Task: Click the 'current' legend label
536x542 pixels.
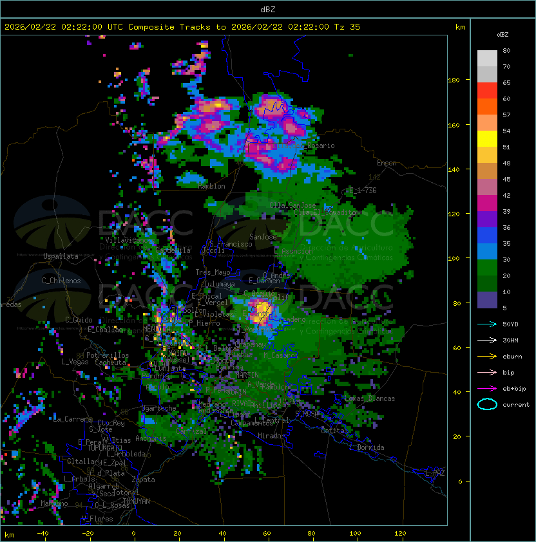Action: 516,405
